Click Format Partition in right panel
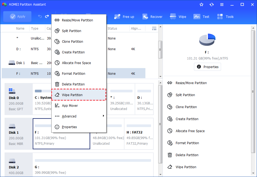257x177 pixels. (187, 143)
